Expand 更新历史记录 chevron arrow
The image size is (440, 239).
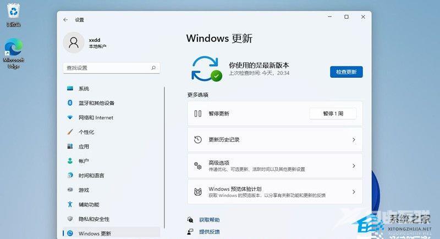354,139
